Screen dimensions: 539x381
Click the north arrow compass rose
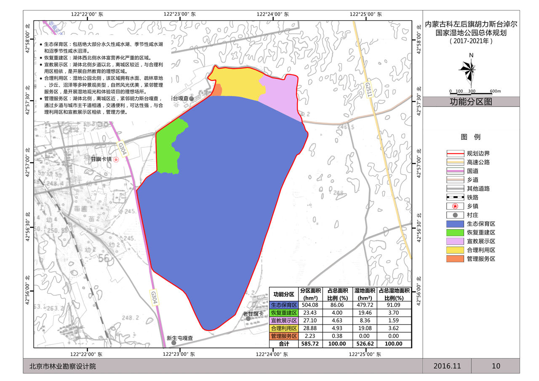pyautogui.click(x=468, y=70)
